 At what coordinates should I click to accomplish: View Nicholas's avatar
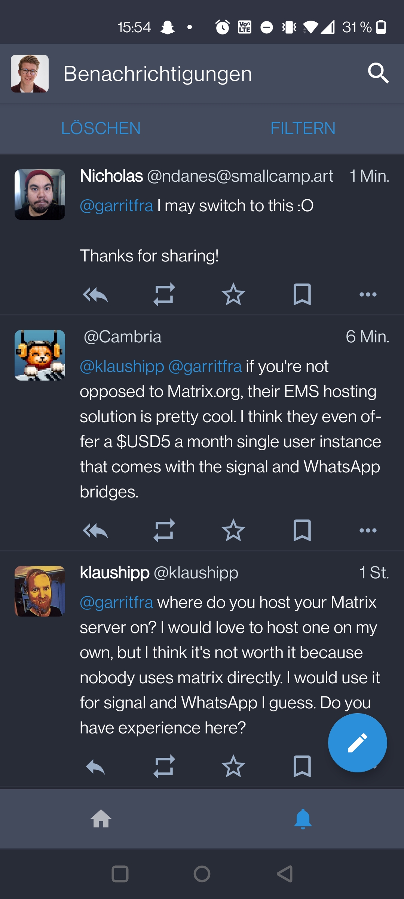[40, 195]
